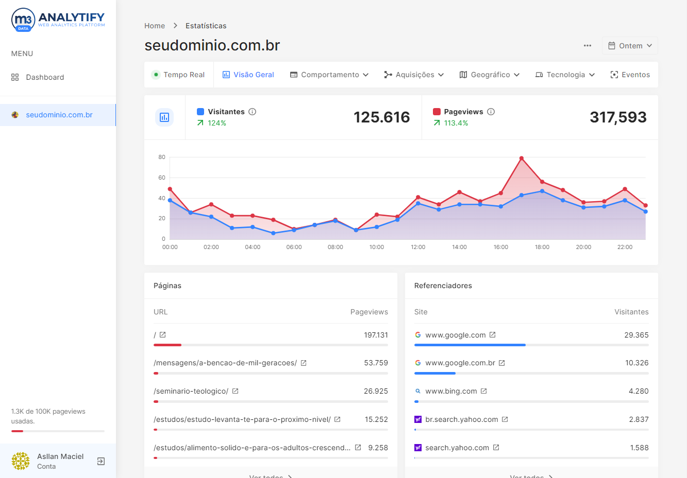
Task: Go to Home breadcrumb link
Action: tap(155, 26)
